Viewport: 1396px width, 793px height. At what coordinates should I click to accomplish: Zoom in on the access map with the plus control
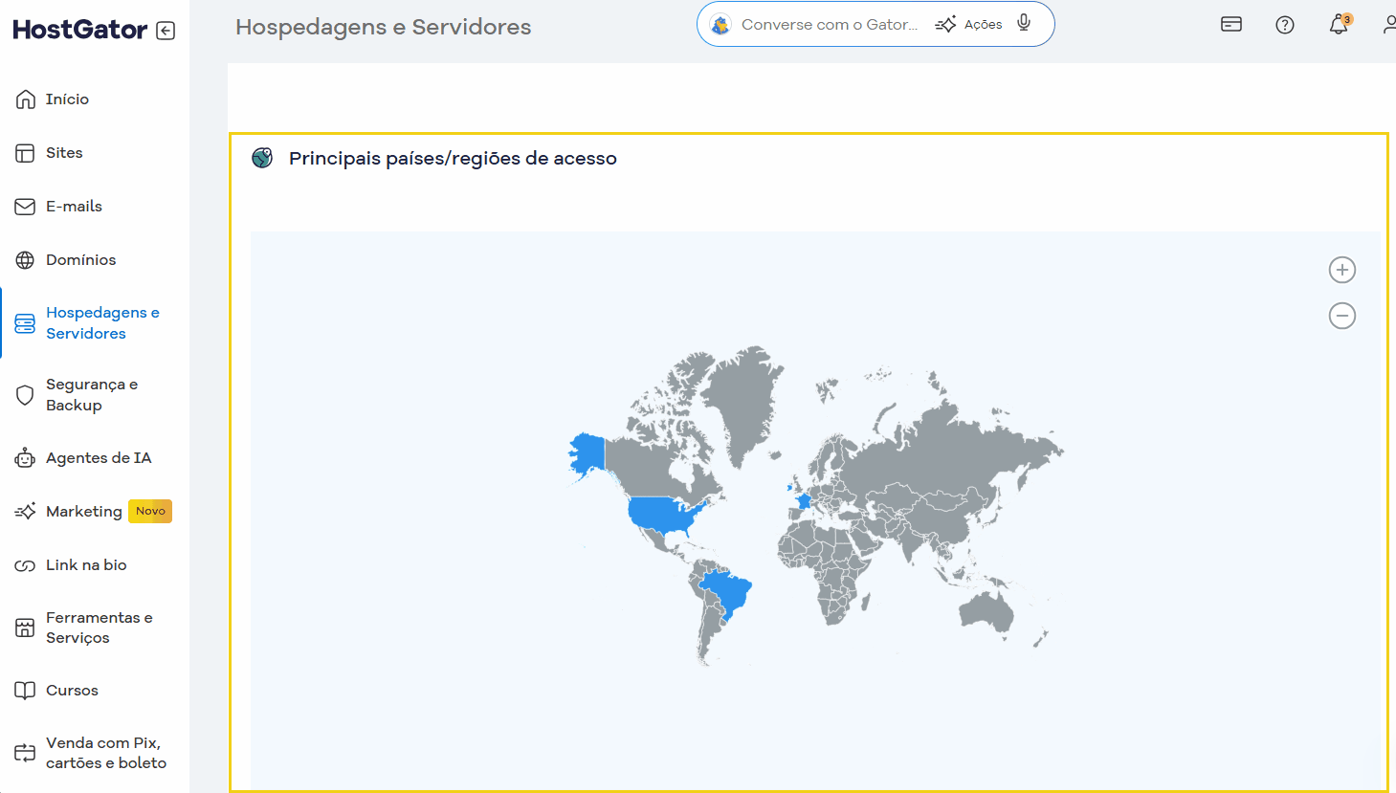1341,269
